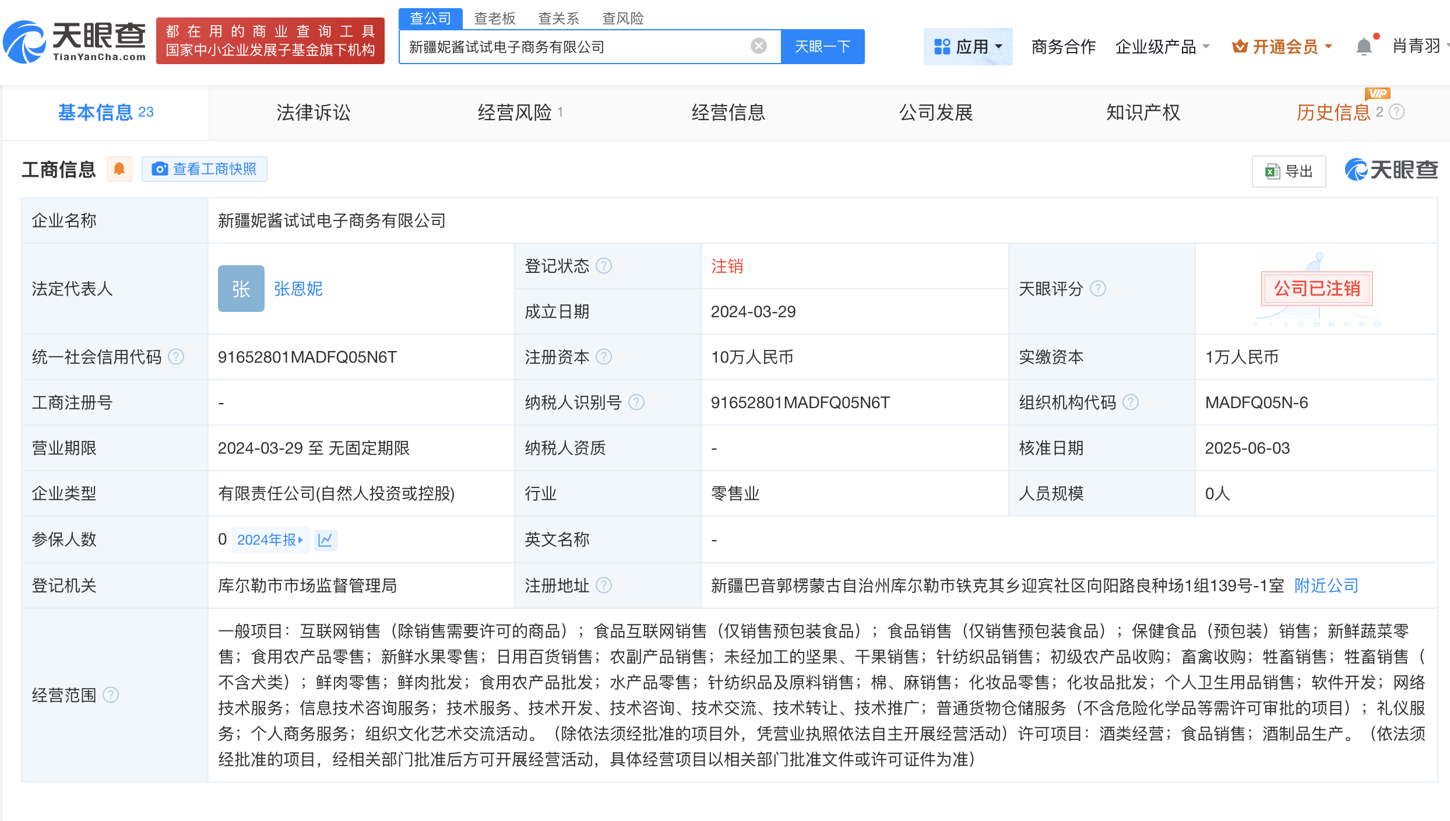Click help icon next to 登记状态

[604, 266]
